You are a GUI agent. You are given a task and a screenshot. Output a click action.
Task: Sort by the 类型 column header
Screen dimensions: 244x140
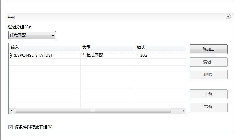point(108,47)
